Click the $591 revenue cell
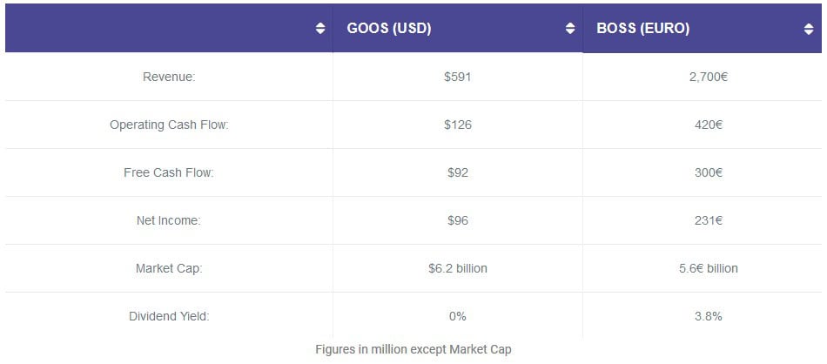The width and height of the screenshot is (827, 364). [457, 77]
